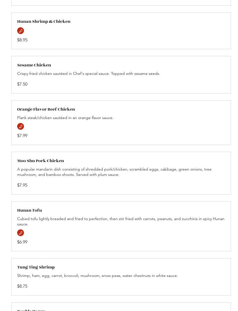Viewport: 238px width, 311px height.
Task: Click the Tung Ting Shrimp ingredients description
Action: [97, 276]
